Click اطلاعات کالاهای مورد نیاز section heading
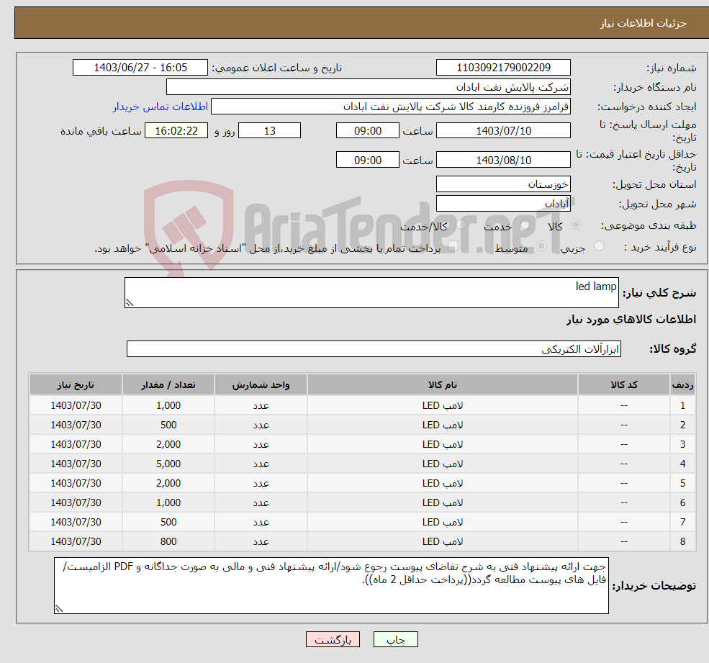Viewport: 709px width, 663px height. pos(631,320)
